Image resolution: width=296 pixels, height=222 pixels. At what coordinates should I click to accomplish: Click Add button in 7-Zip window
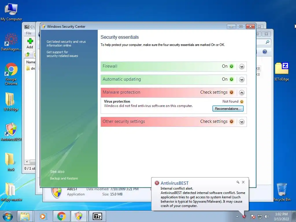(x=30, y=43)
